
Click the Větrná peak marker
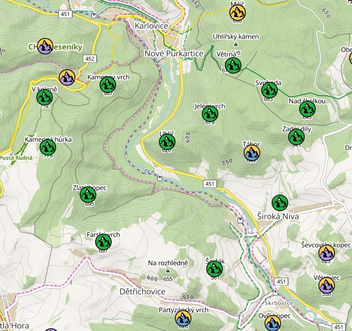coord(233,65)
